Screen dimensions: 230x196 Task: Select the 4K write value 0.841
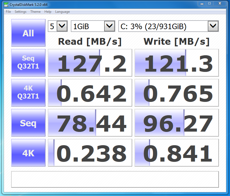click(177, 153)
